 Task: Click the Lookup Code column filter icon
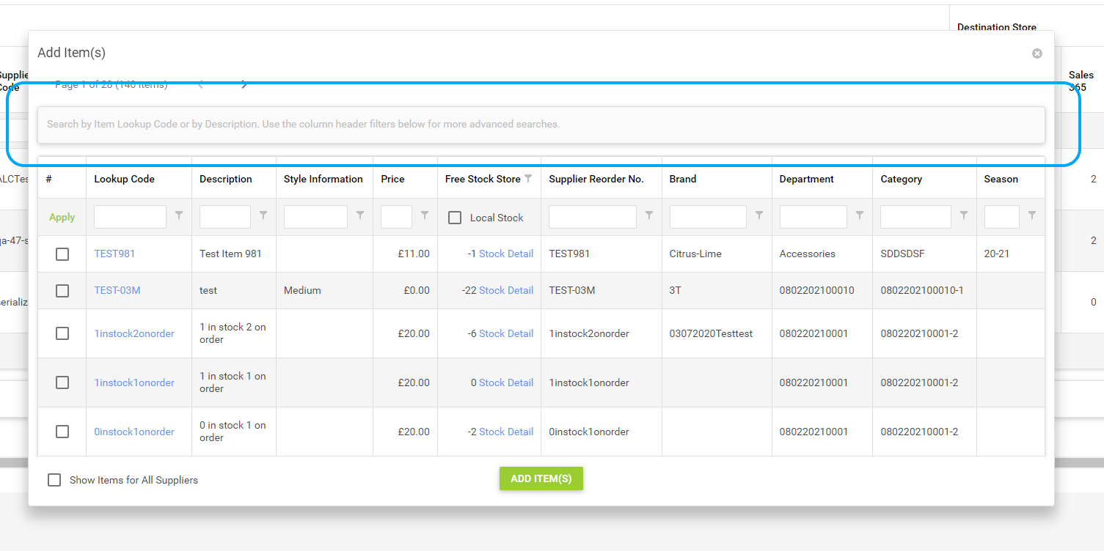point(179,215)
